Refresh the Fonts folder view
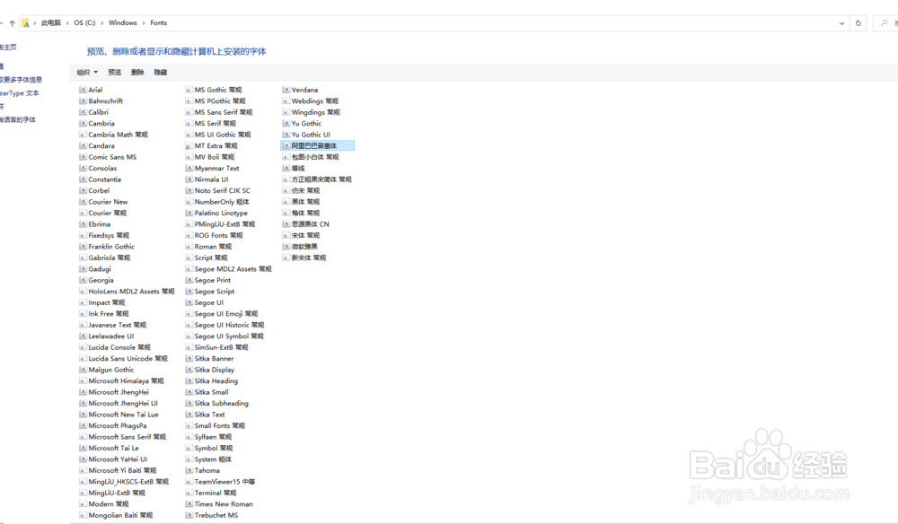The height and width of the screenshot is (524, 898). pyautogui.click(x=858, y=23)
